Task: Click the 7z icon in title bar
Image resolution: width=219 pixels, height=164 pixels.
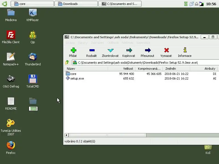Action: click(67, 37)
